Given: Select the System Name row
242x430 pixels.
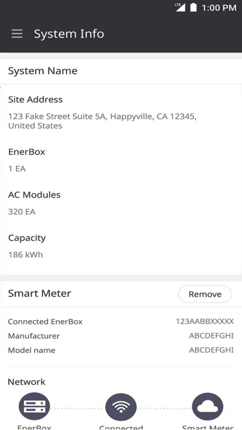Looking at the screenshot, I should (x=121, y=71).
